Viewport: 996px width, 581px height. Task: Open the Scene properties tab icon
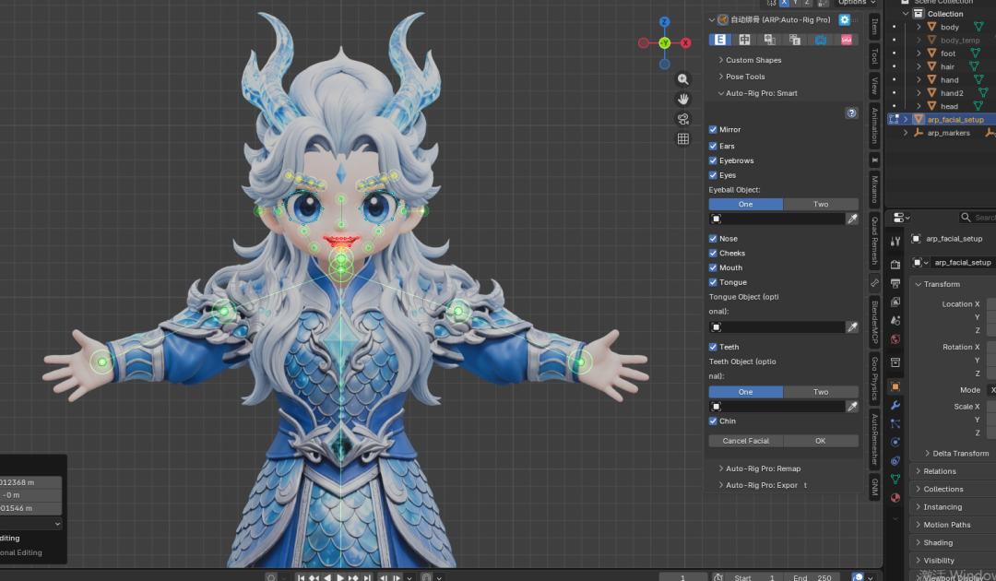point(895,321)
